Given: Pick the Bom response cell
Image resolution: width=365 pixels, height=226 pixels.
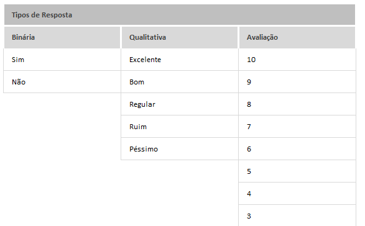Looking at the screenshot, I should point(180,82).
